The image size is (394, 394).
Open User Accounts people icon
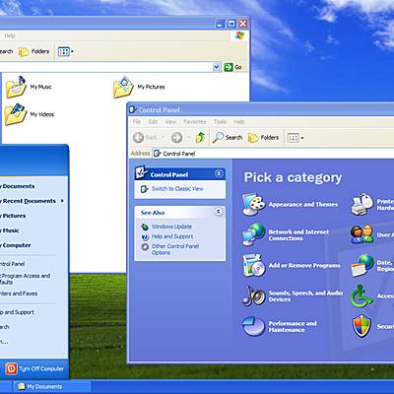click(362, 234)
